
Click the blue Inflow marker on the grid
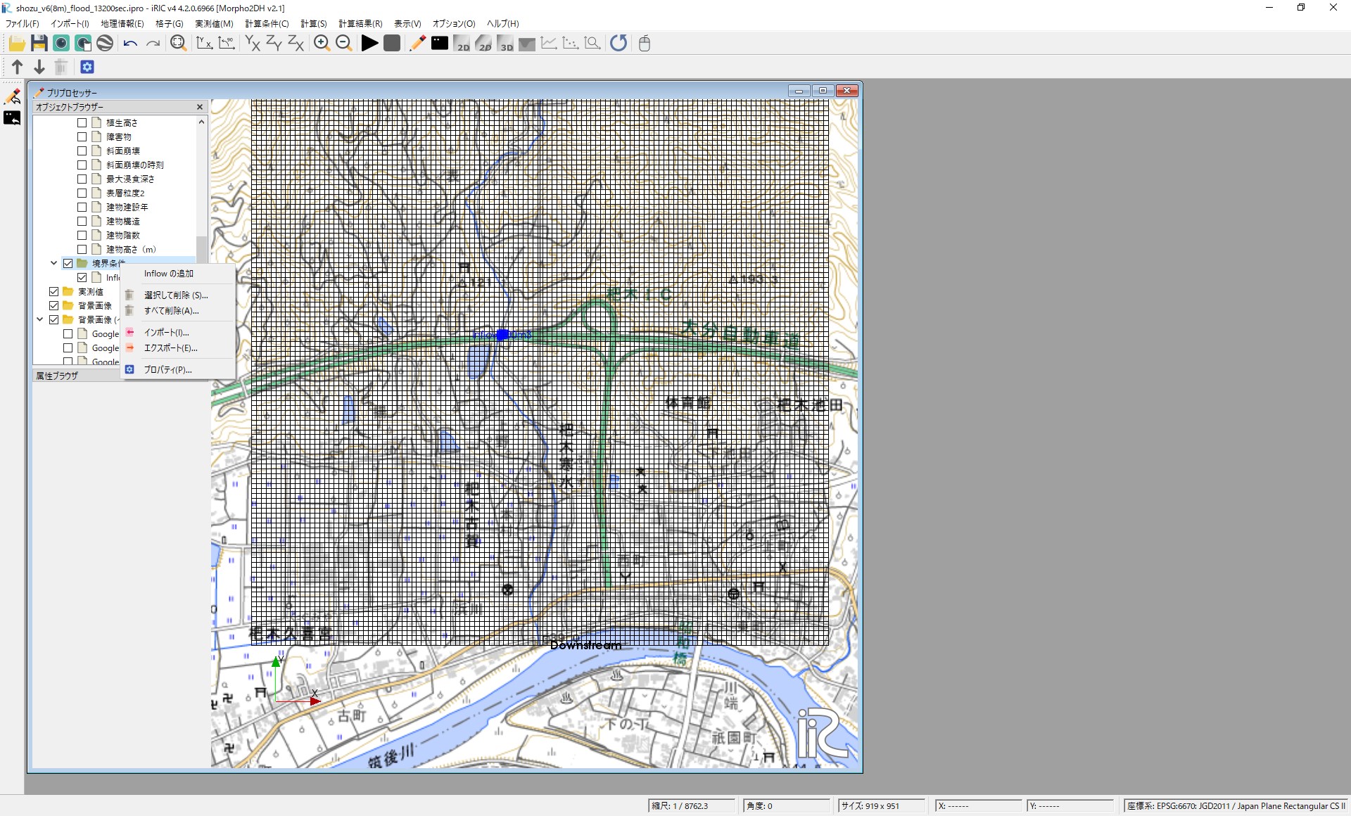(x=502, y=335)
